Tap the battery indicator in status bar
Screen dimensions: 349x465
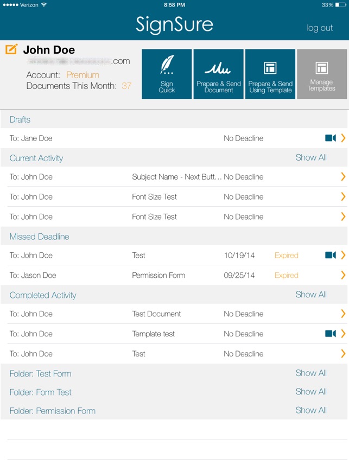[340, 5]
